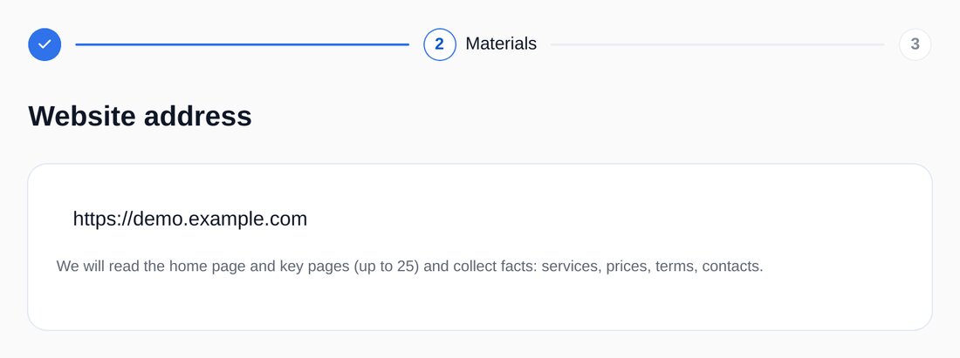Click the completed step checkmark circle

coord(45,44)
